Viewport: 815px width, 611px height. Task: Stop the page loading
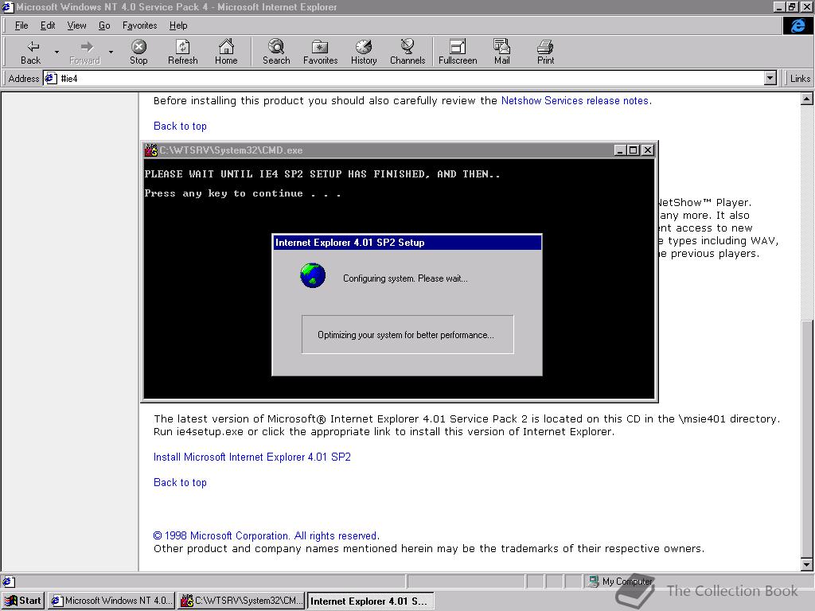coord(138,52)
